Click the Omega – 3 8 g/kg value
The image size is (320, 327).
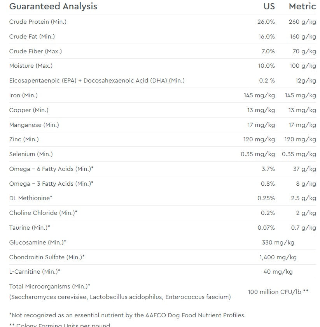click(x=306, y=184)
